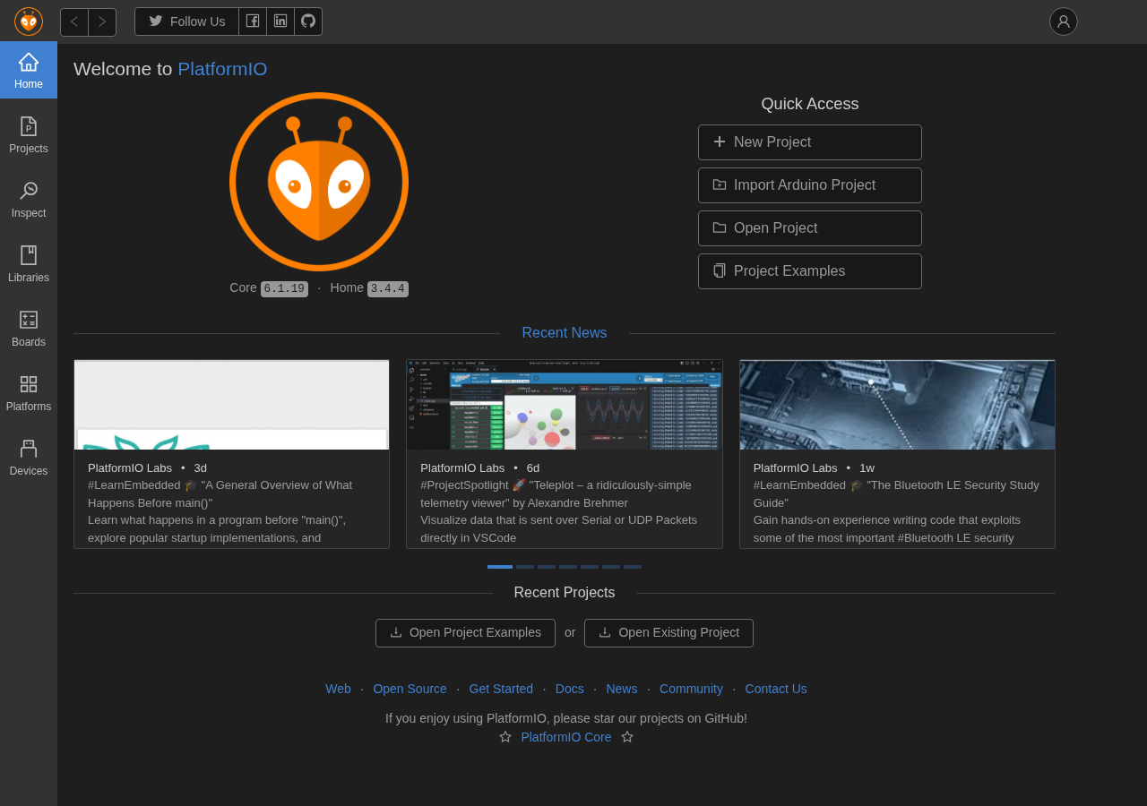Open the GitHub icon in the header

click(x=308, y=21)
